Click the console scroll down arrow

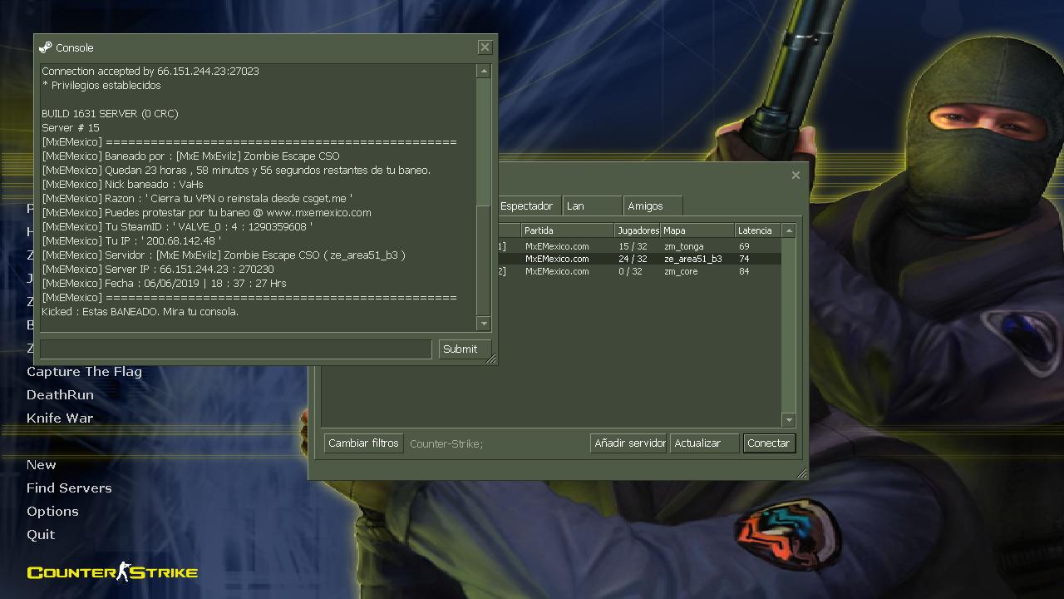pyautogui.click(x=484, y=323)
